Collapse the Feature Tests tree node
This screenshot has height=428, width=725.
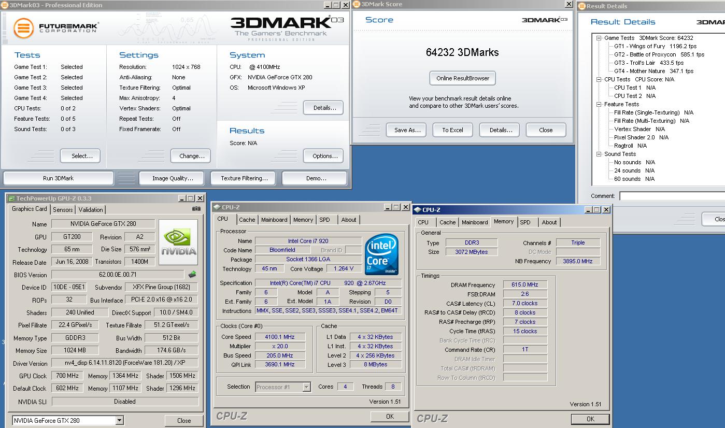(x=599, y=104)
